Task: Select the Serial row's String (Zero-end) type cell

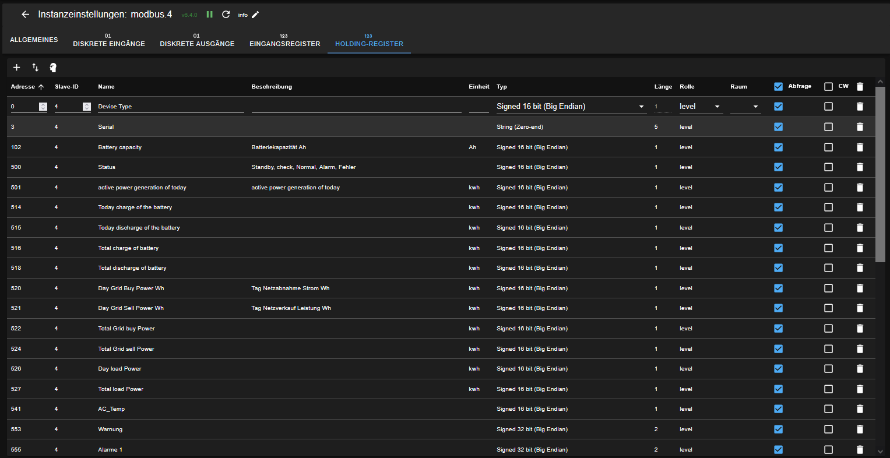Action: (520, 127)
